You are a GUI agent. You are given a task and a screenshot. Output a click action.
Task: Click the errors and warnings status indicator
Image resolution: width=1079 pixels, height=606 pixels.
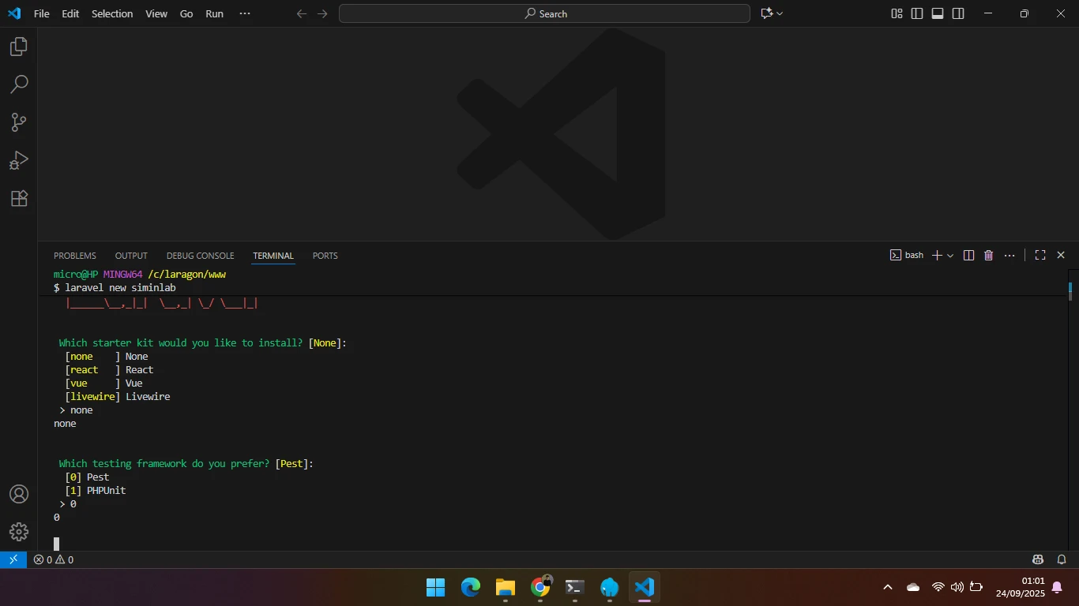pos(54,559)
